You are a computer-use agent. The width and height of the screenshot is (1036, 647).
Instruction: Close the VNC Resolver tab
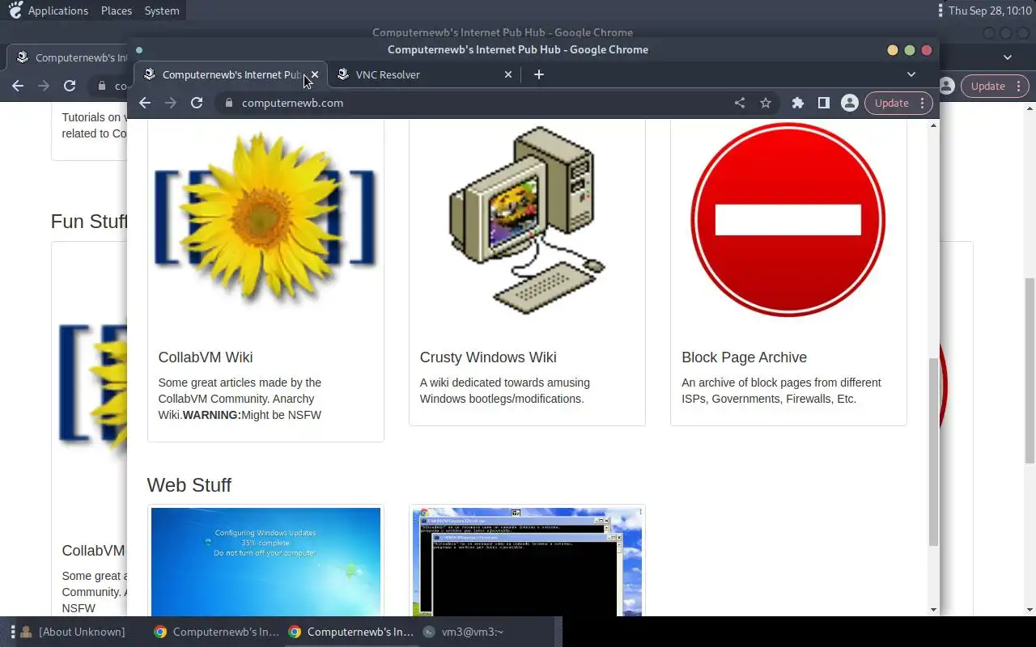(508, 74)
